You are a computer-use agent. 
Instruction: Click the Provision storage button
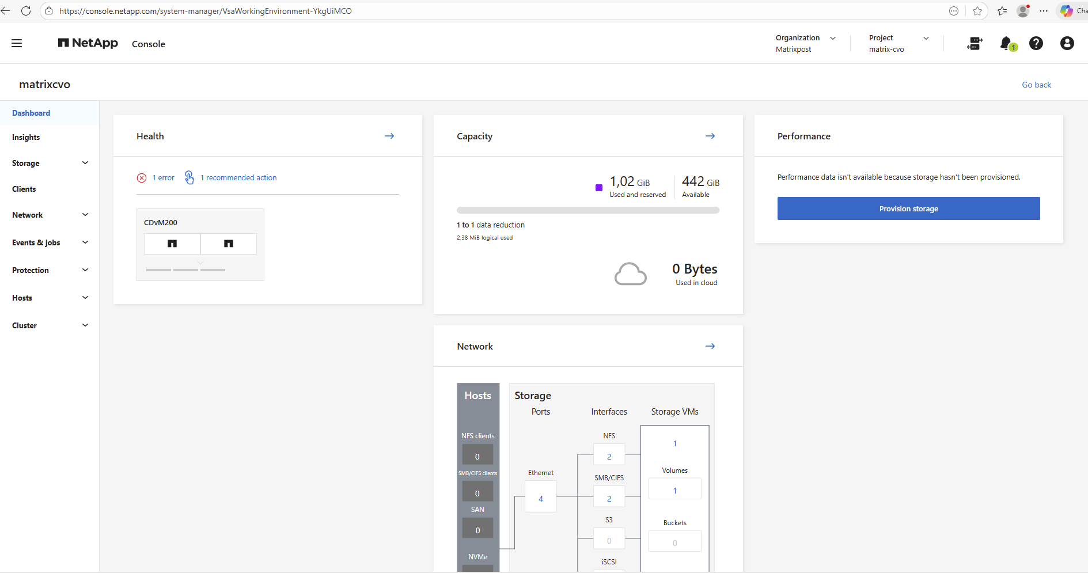pyautogui.click(x=908, y=208)
